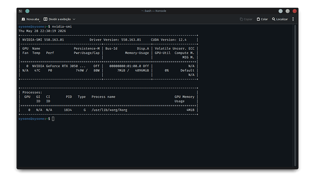Click the terminal vertical scrollbar
This screenshot has width=315, height=188.
click(295, 96)
